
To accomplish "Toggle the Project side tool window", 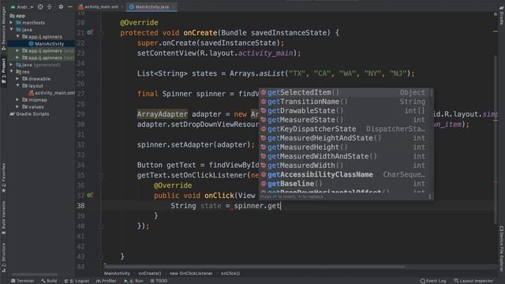I will (x=3, y=70).
